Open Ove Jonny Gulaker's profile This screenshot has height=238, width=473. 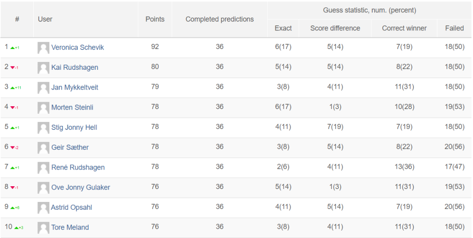pyautogui.click(x=80, y=187)
